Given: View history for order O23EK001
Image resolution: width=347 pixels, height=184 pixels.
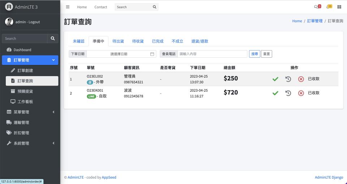Looking at the screenshot, I should 288,93.
